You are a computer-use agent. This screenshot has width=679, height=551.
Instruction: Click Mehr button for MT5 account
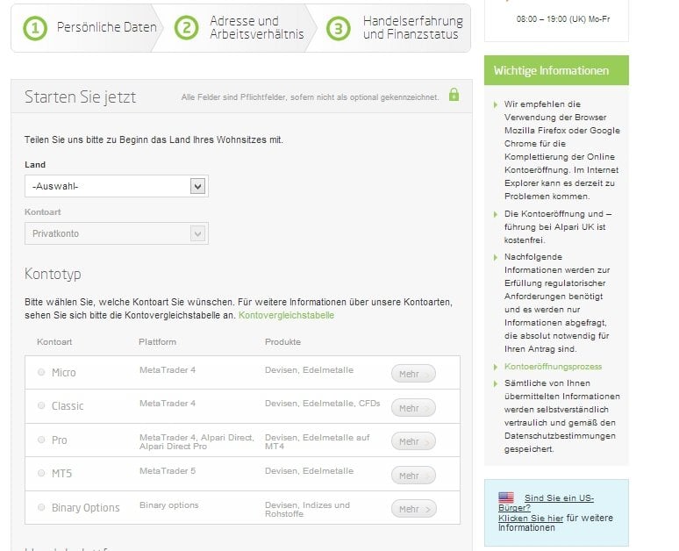point(413,476)
